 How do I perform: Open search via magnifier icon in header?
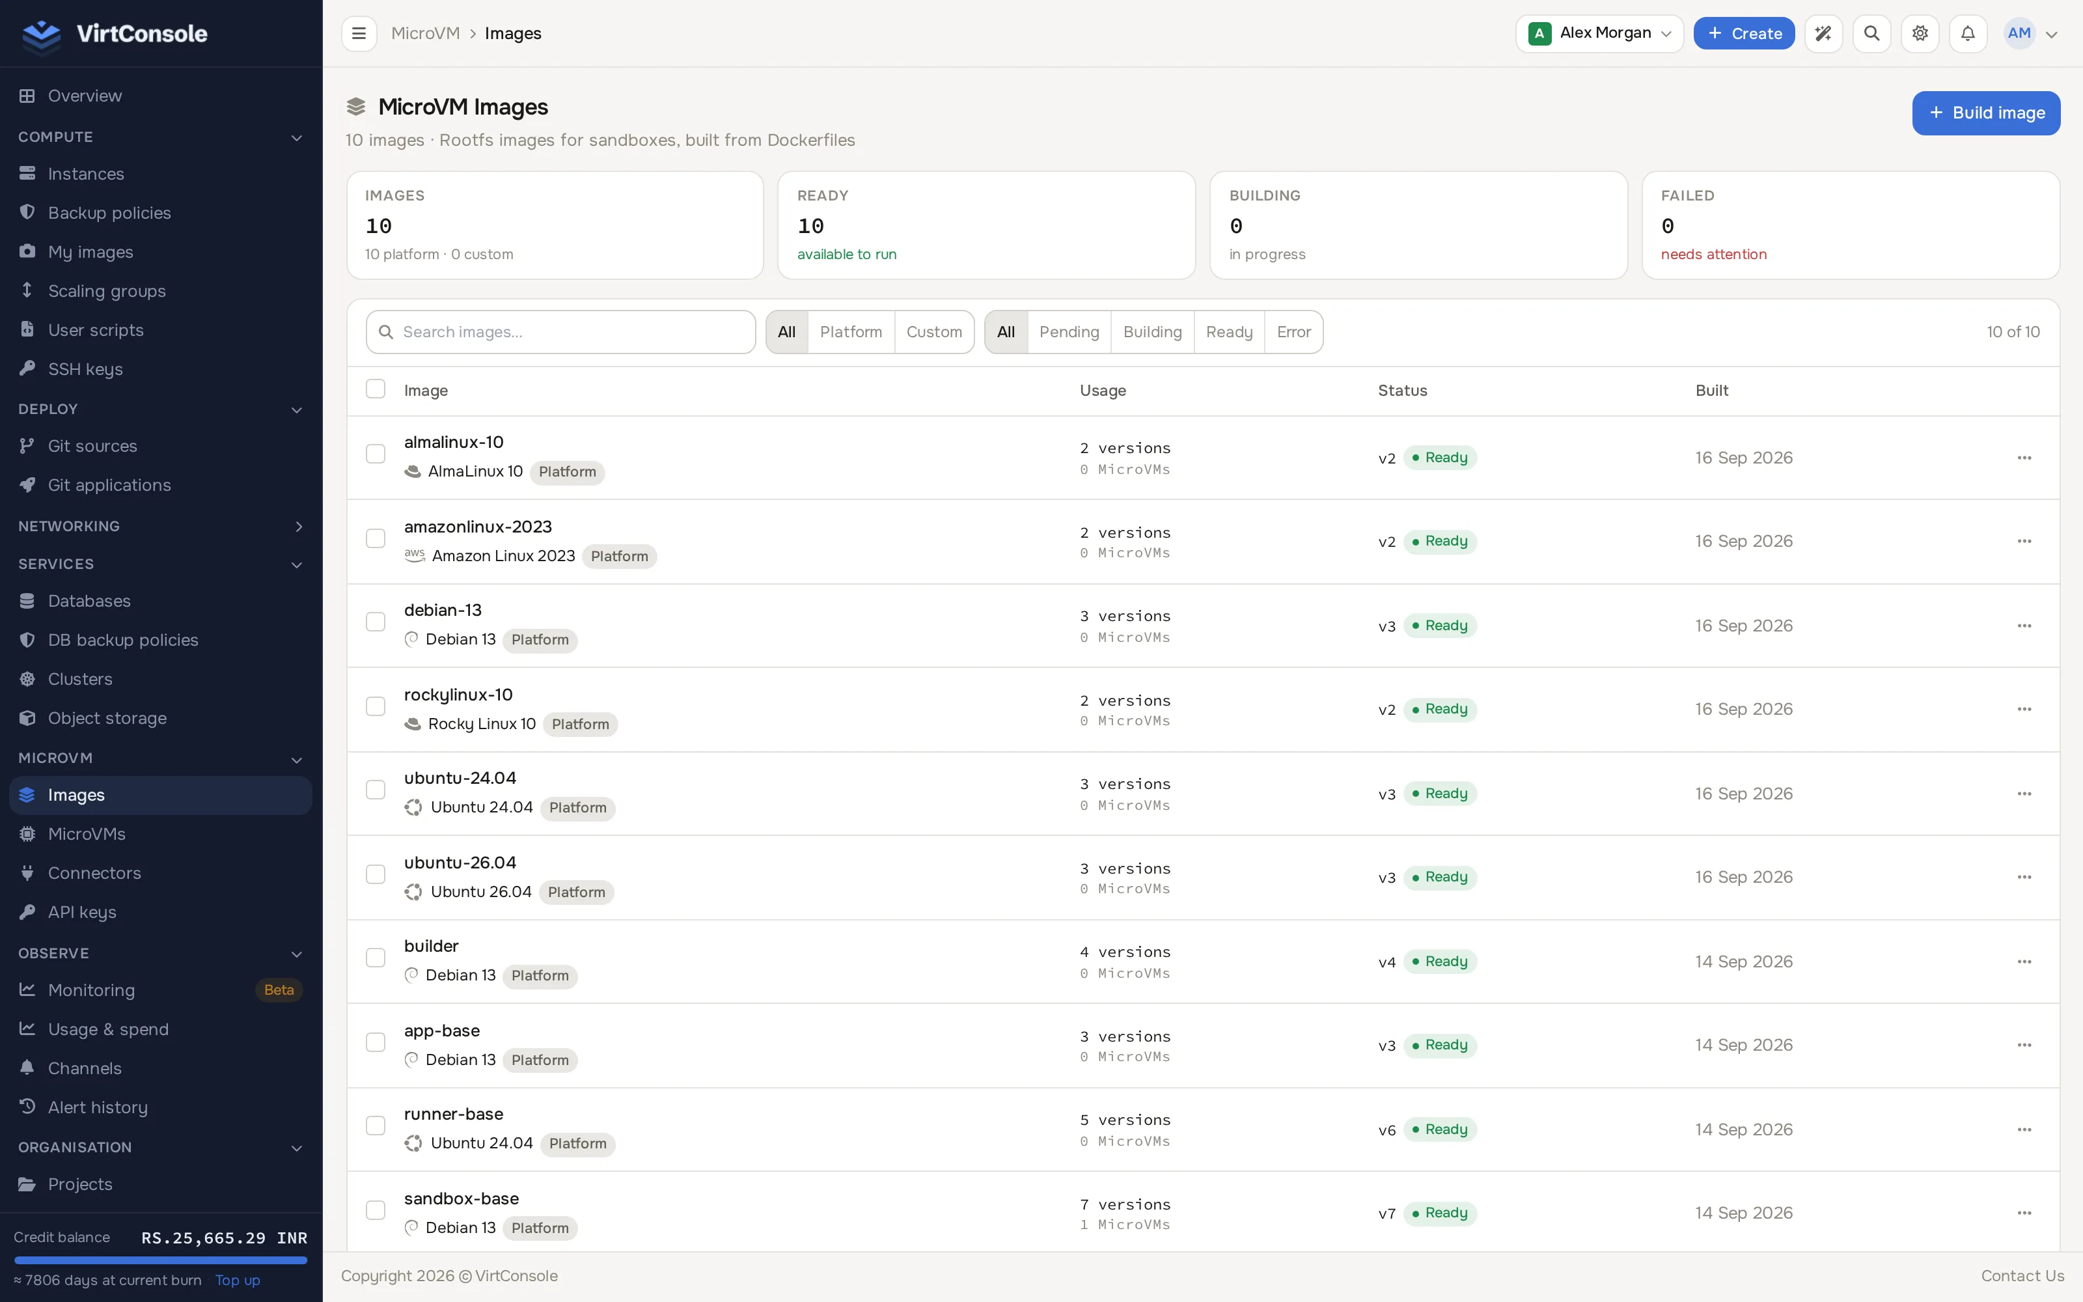tap(1871, 34)
